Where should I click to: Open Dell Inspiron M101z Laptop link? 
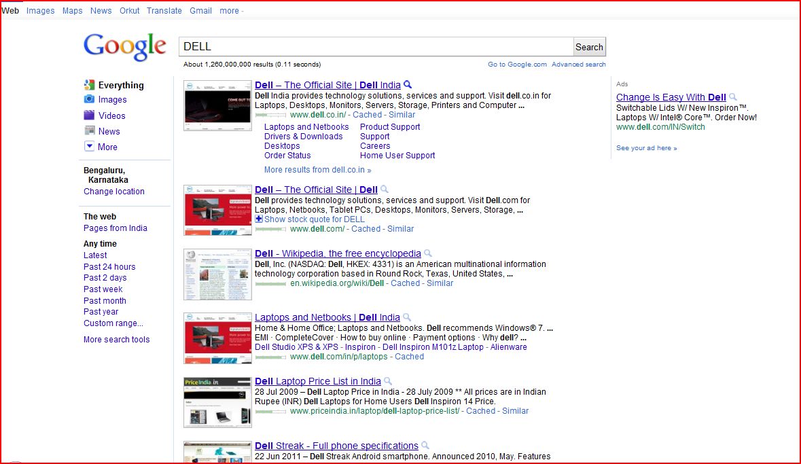433,347
